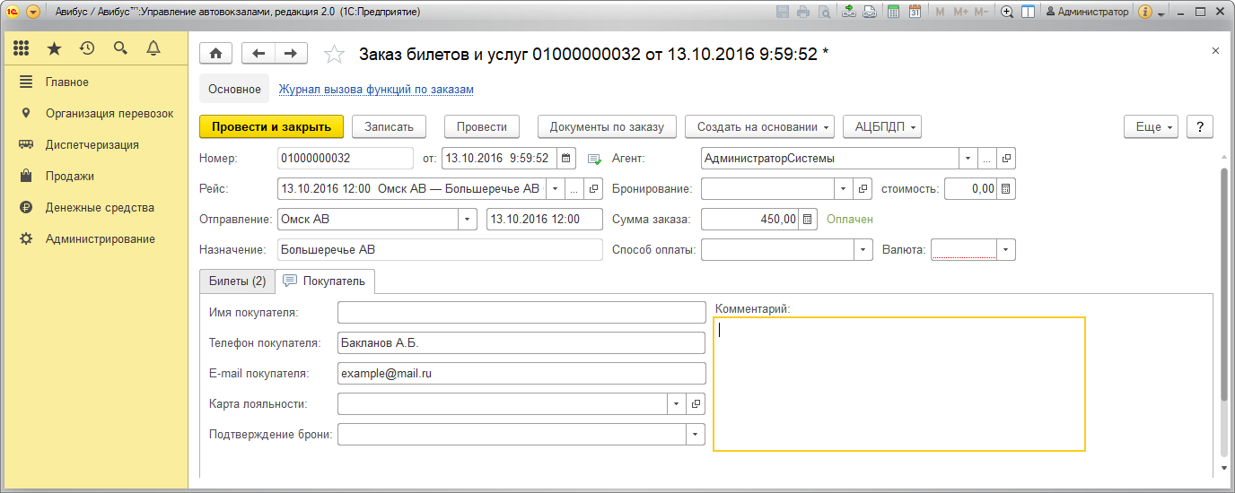Click the Провести и закрыть button

tap(270, 127)
